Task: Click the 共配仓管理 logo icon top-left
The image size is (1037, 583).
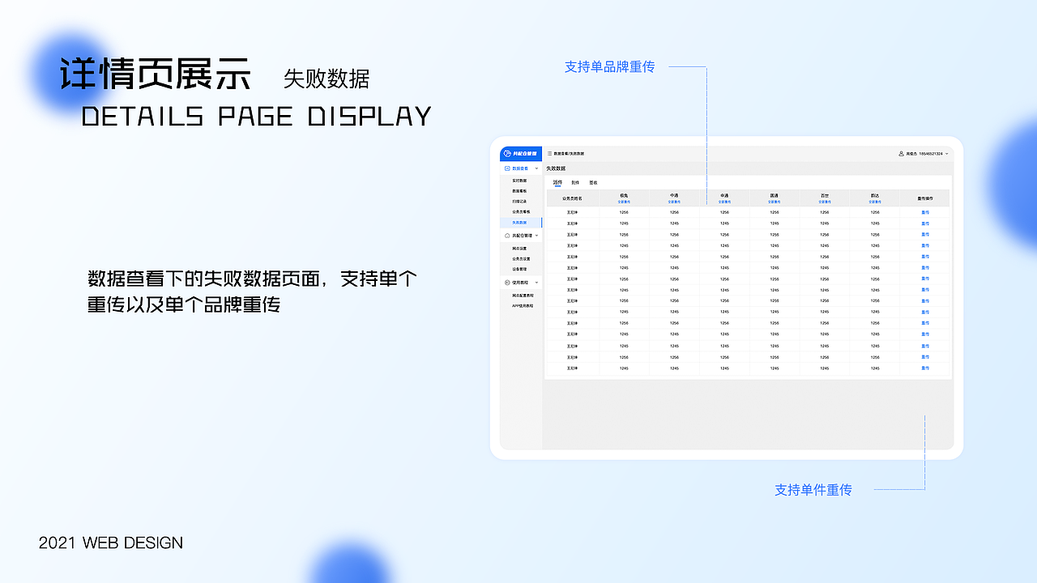Action: click(507, 153)
